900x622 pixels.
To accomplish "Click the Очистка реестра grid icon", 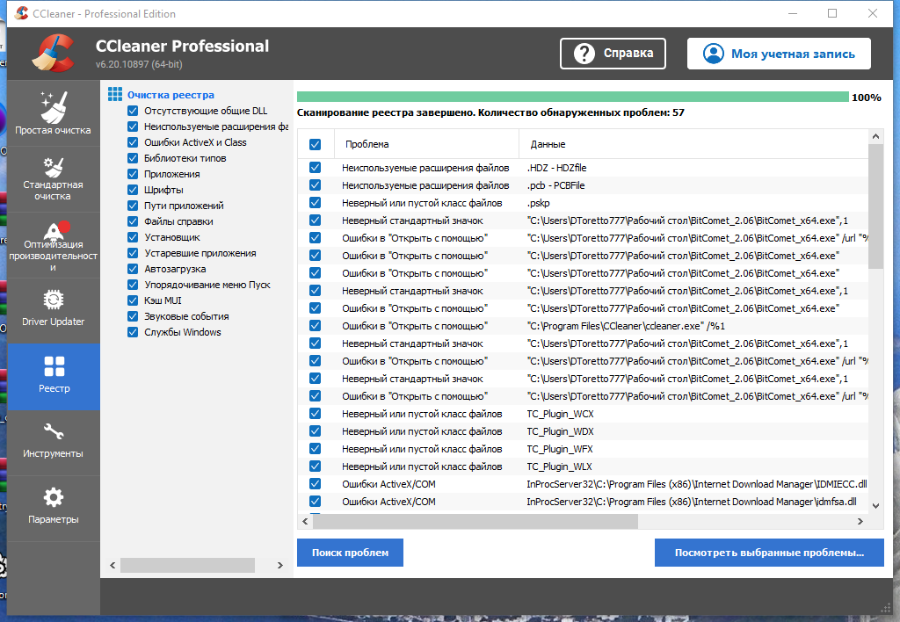I will click(x=115, y=94).
